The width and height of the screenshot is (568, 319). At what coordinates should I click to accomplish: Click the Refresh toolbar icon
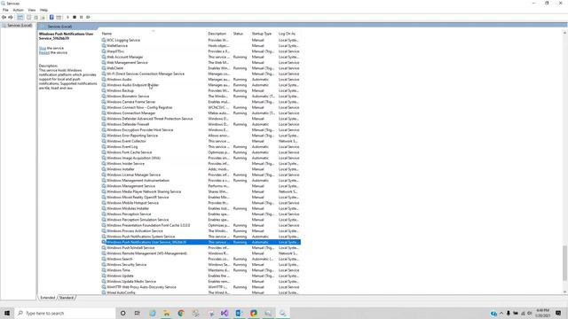coord(35,18)
